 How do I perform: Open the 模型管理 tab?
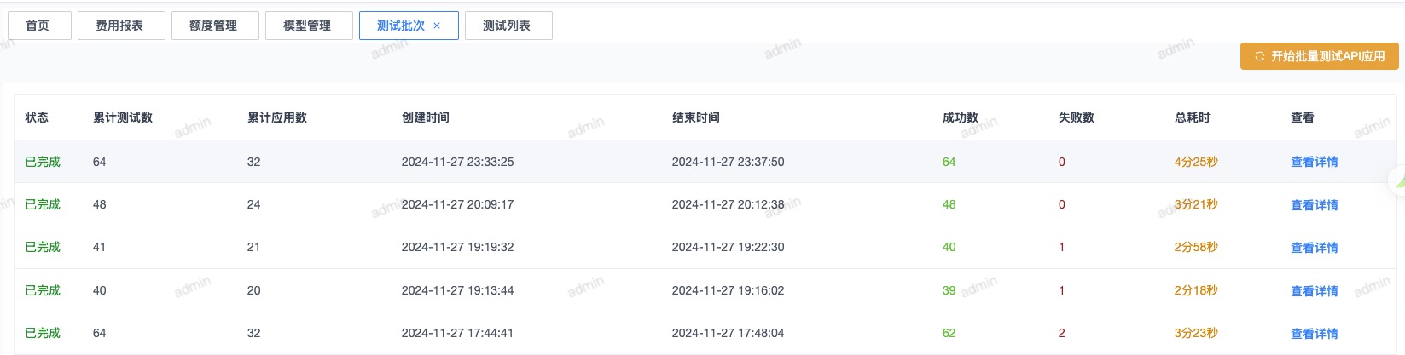307,26
